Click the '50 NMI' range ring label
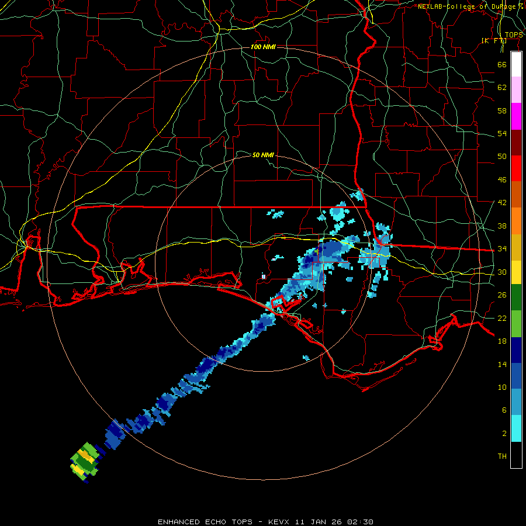Screen dimensions: 526x526 [x=263, y=155]
